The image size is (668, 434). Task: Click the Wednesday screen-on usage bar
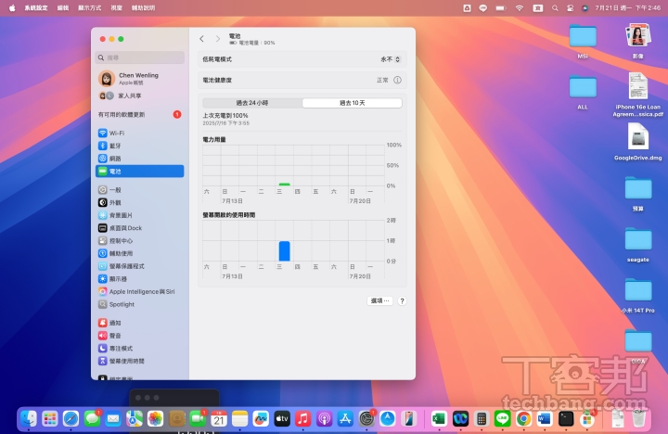click(x=285, y=251)
